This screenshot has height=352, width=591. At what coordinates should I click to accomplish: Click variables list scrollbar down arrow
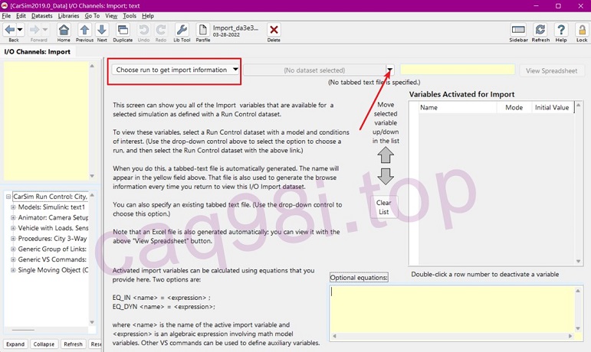tap(578, 262)
